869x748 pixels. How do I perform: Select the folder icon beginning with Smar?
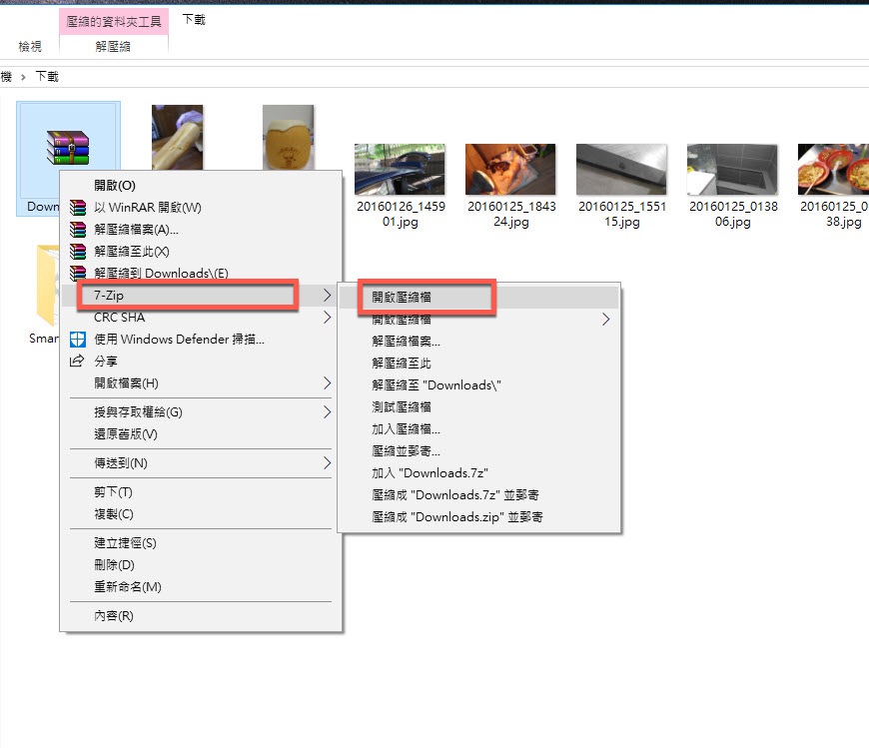[48, 285]
